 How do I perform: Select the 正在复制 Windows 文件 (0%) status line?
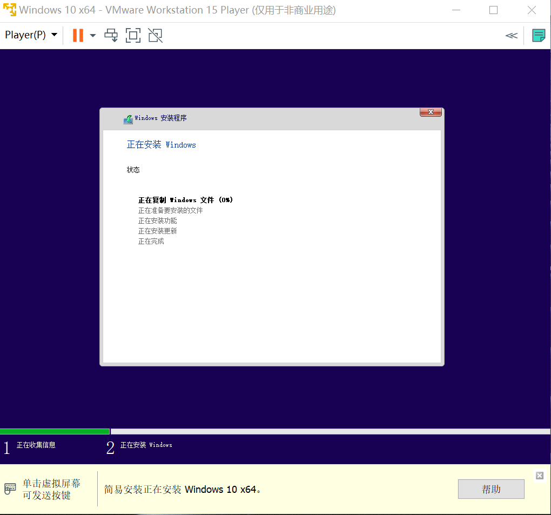click(x=185, y=200)
